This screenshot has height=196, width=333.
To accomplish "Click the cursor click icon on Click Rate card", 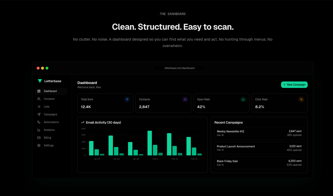I will coord(301,99).
